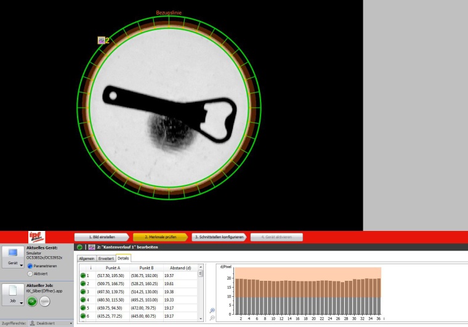Select the Aktiviert radio button
Image resolution: width=468 pixels, height=327 pixels.
(29, 273)
